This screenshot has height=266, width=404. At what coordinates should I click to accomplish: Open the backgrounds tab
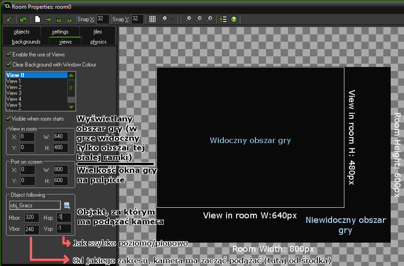26,42
